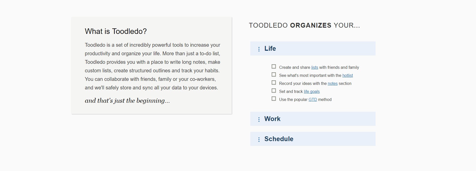This screenshot has height=171, width=476.
Task: Open the 'lists' link
Action: point(315,68)
